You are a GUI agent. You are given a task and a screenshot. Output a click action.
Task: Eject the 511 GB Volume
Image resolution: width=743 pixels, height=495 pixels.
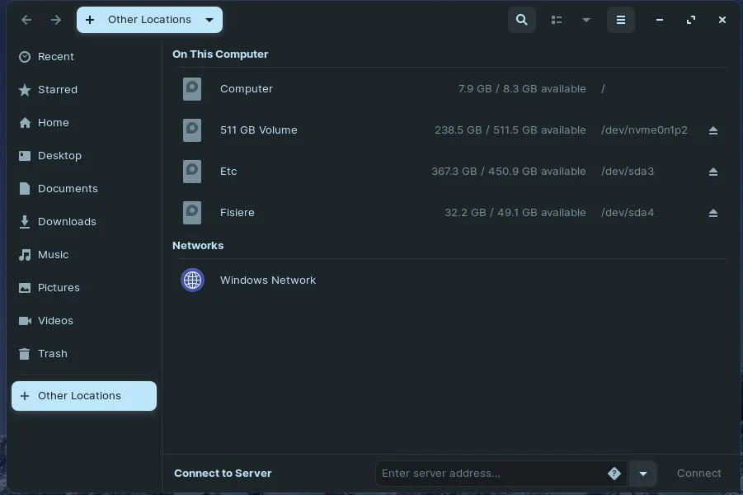[x=713, y=130]
